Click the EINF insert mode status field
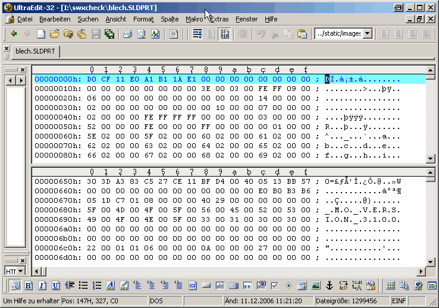The image size is (439, 308). [x=399, y=301]
